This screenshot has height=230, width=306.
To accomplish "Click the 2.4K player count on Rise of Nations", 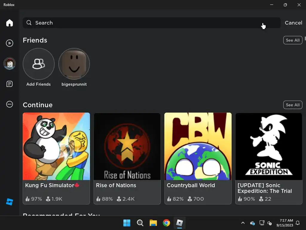I will point(126,199).
